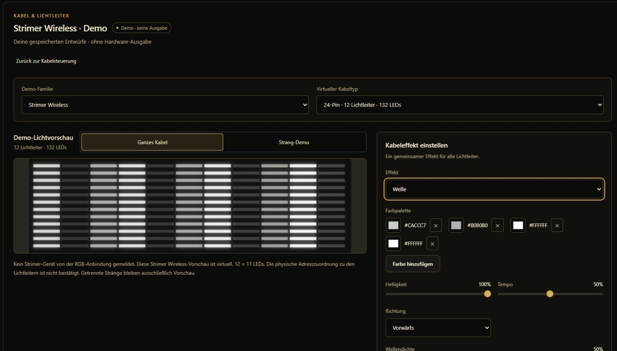Open the #CACCC7 color swatch picker
Viewport: 617px width, 351px height.
pos(393,225)
